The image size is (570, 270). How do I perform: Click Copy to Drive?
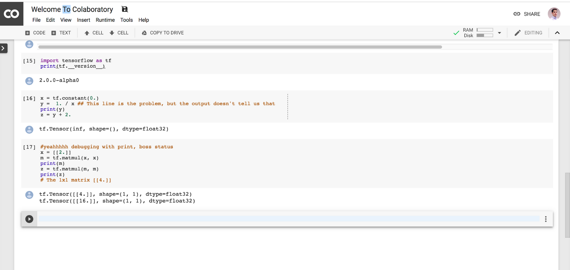point(163,33)
